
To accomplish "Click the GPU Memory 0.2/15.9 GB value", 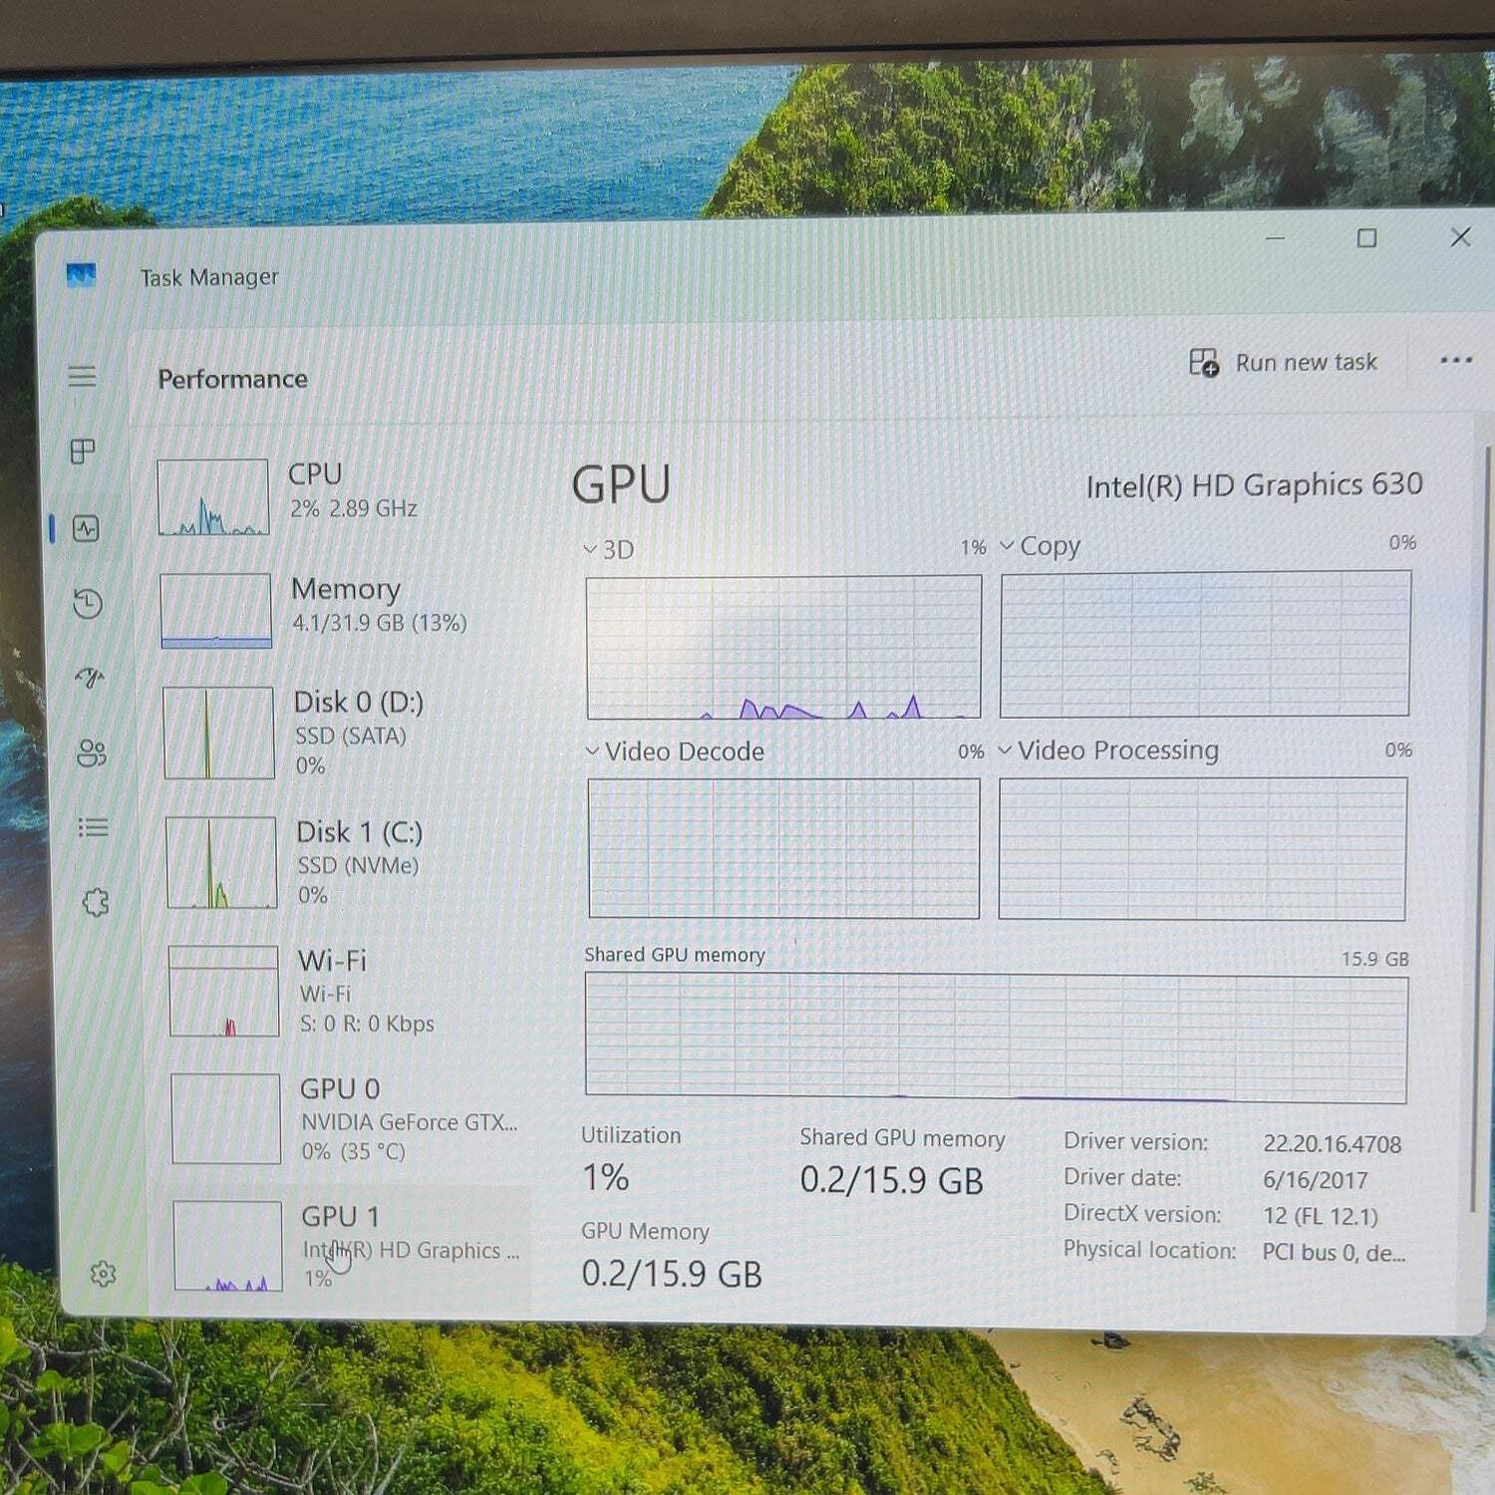I will tap(672, 1274).
